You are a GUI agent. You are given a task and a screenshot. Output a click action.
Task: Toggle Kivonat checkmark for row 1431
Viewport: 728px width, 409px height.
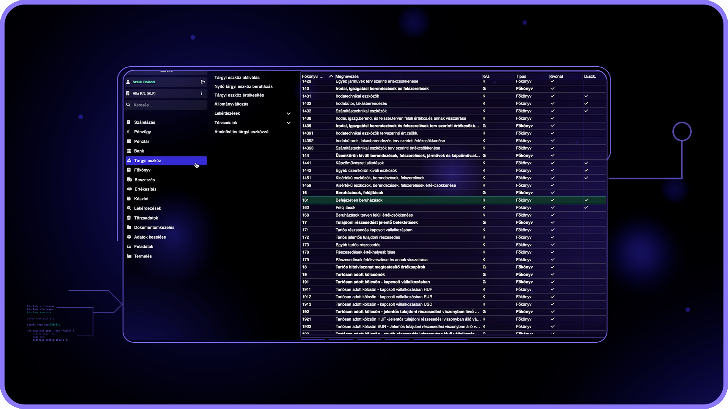pyautogui.click(x=552, y=96)
